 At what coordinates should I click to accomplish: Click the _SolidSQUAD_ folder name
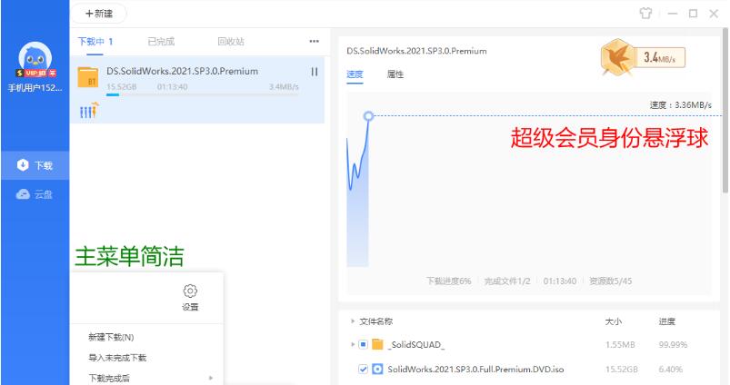[x=416, y=344]
